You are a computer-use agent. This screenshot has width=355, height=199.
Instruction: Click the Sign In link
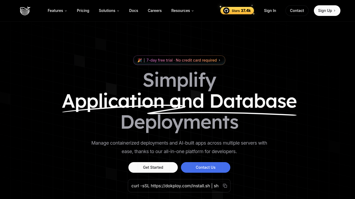pyautogui.click(x=270, y=11)
